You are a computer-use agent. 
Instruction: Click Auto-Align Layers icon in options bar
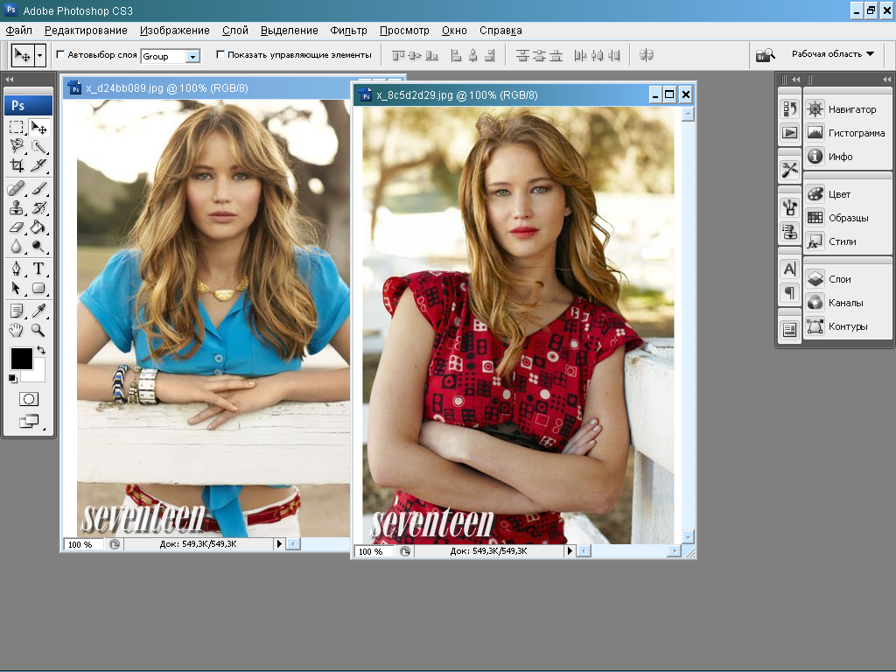click(x=647, y=55)
